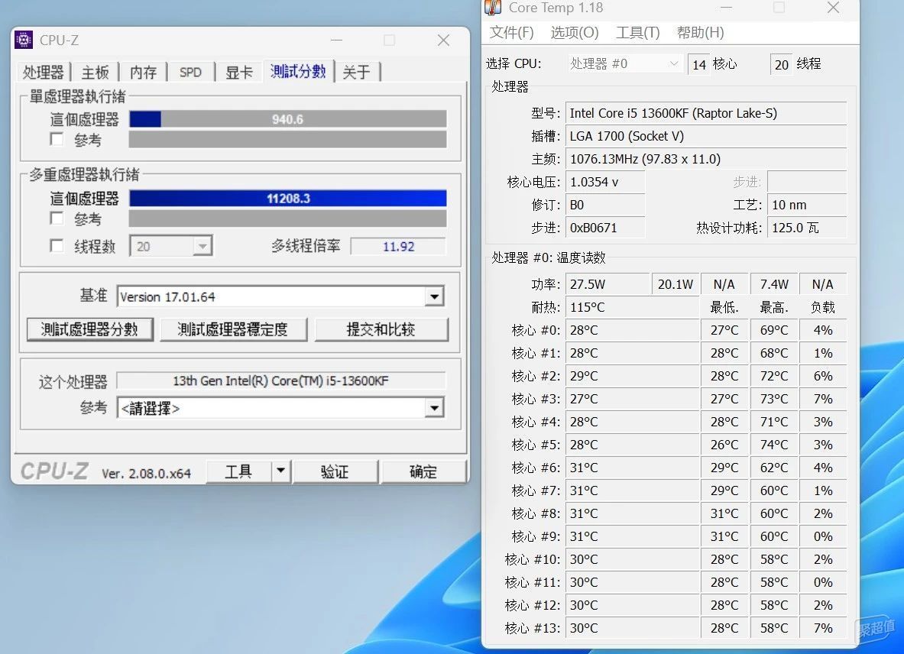
Task: Click the 核心 #3 load value 7%
Action: click(x=823, y=399)
